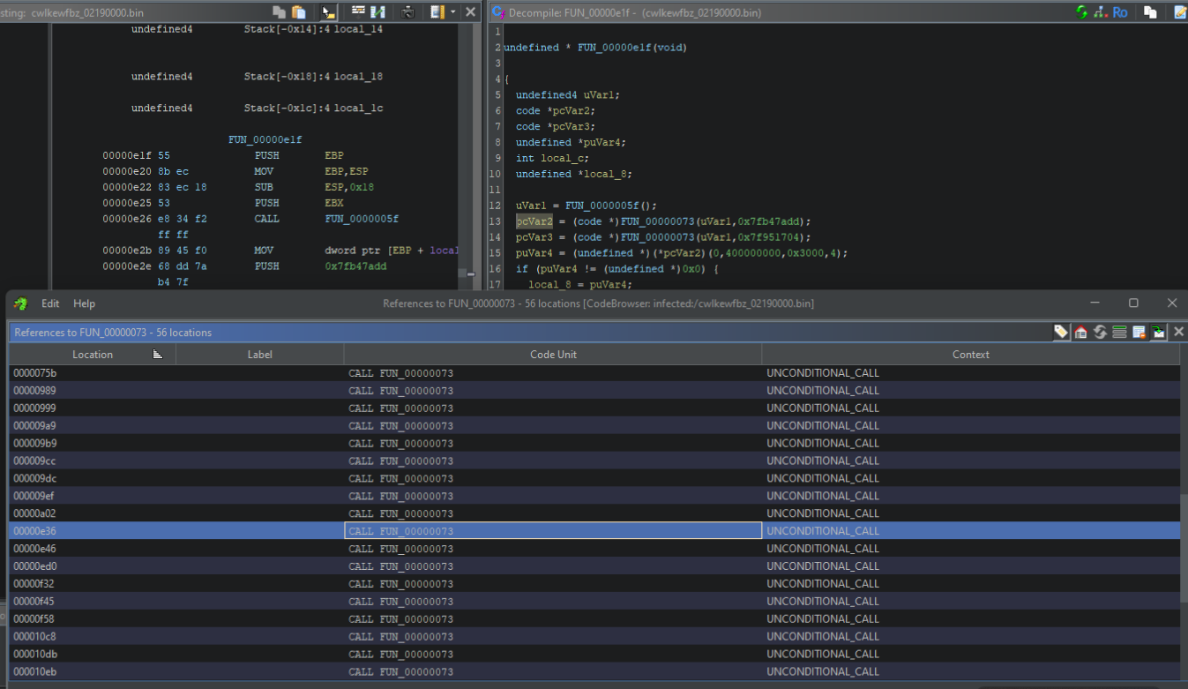The image size is (1188, 689).
Task: Click the UNCONDITIONAL_CALL cell in the 0000075b row
Action: tap(970, 372)
